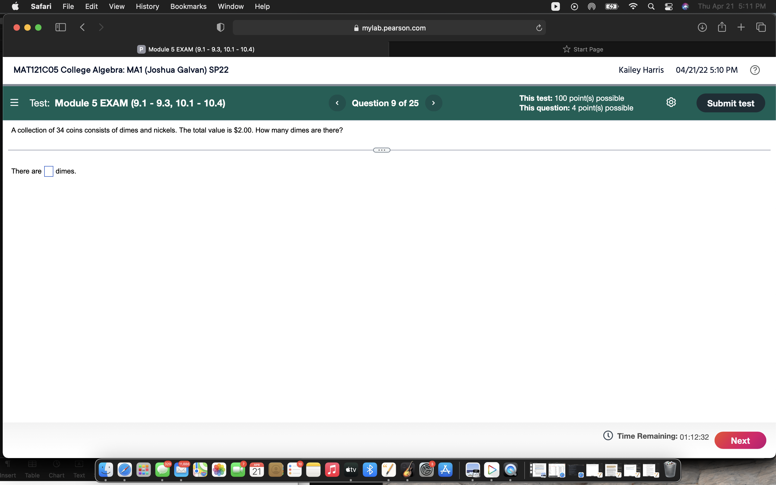Advance with the next question chevron
The image size is (776, 485).
pos(434,103)
